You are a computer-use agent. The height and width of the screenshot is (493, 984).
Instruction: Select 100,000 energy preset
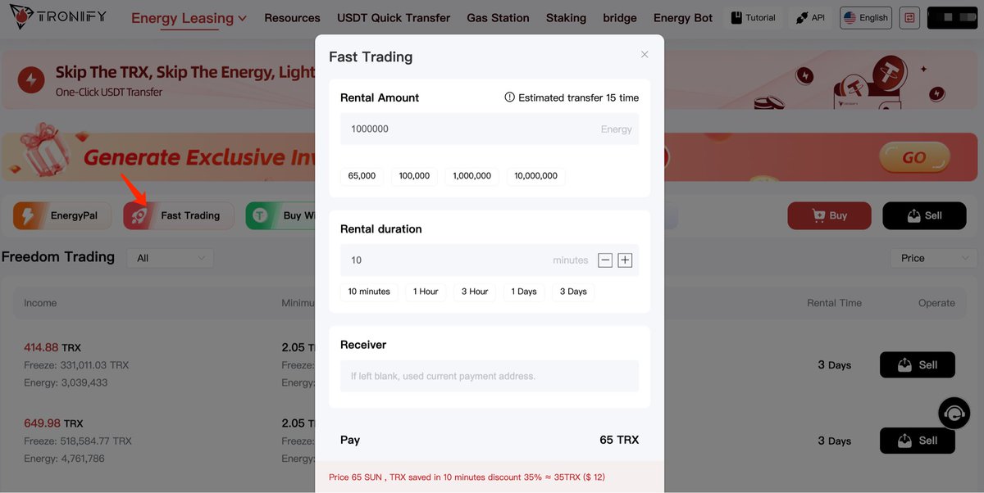[x=414, y=176]
